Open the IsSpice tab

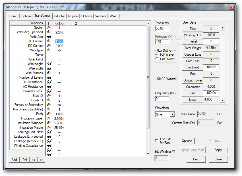coord(73,16)
